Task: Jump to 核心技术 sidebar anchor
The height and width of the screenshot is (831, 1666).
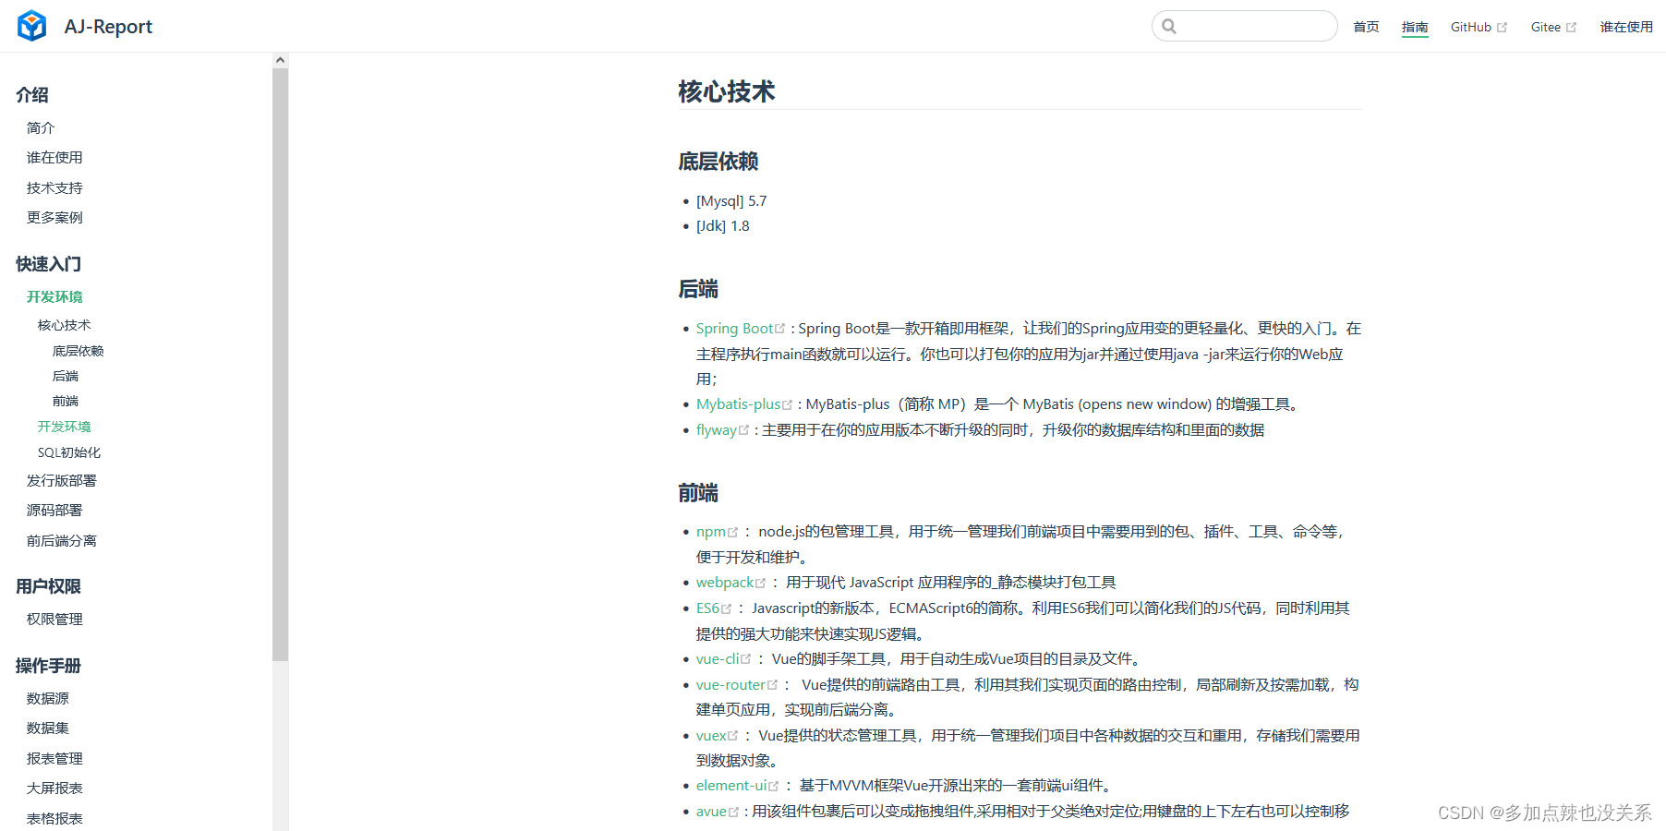Action: point(64,325)
